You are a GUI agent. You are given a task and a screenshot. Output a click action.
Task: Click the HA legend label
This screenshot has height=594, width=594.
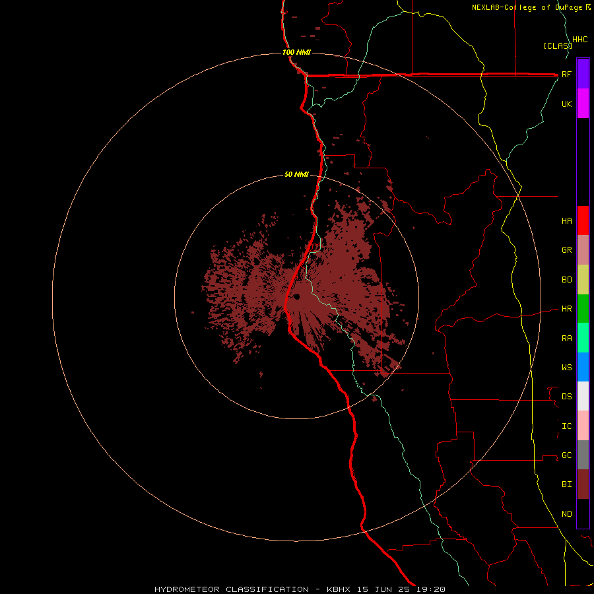[566, 220]
